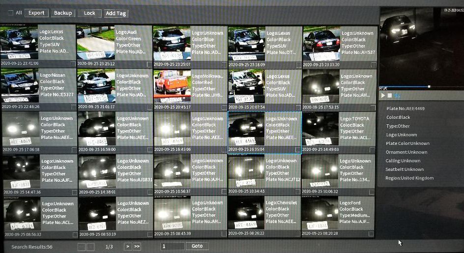Tick the All checkbox

pos(11,13)
